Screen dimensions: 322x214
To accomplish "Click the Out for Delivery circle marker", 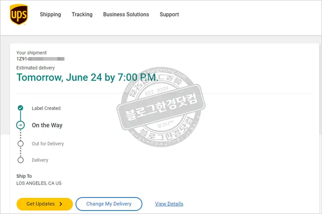I will pos(20,144).
